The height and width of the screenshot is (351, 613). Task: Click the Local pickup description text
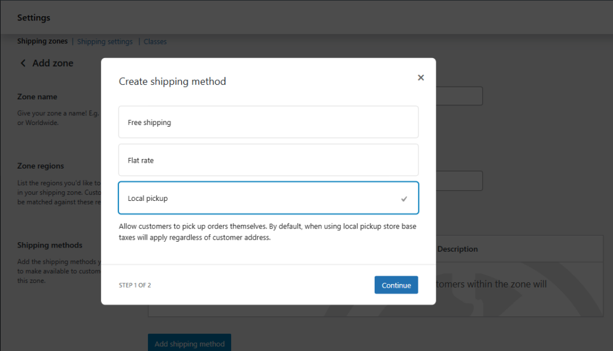[268, 232]
